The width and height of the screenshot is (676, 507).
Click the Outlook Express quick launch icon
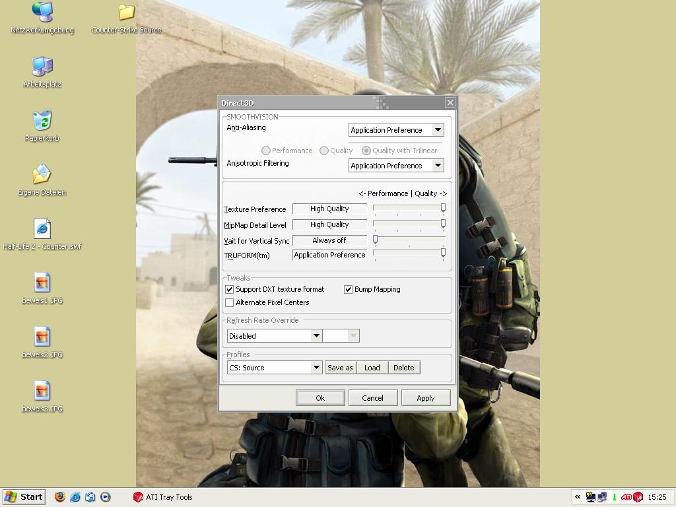(90, 497)
